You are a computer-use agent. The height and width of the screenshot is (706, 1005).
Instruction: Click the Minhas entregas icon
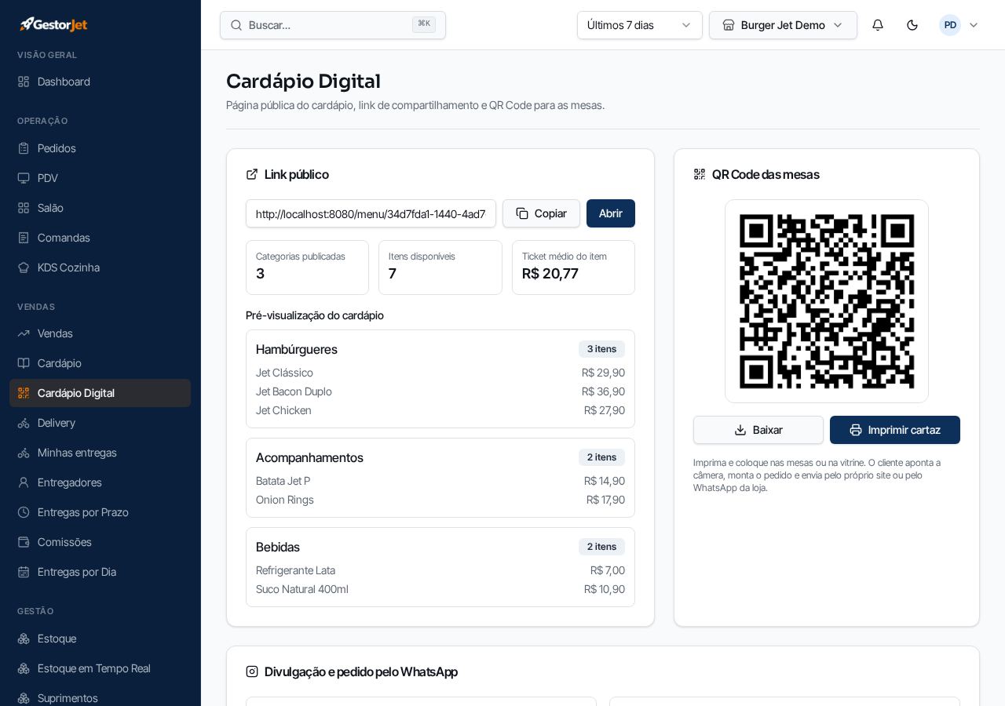click(24, 453)
